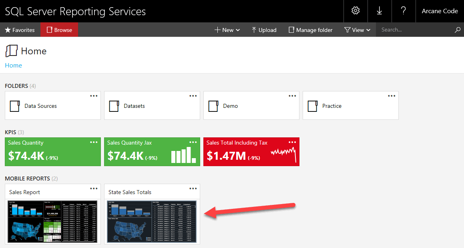Open the ellipsis menu on Sales Quantity KPI

pyautogui.click(x=94, y=142)
